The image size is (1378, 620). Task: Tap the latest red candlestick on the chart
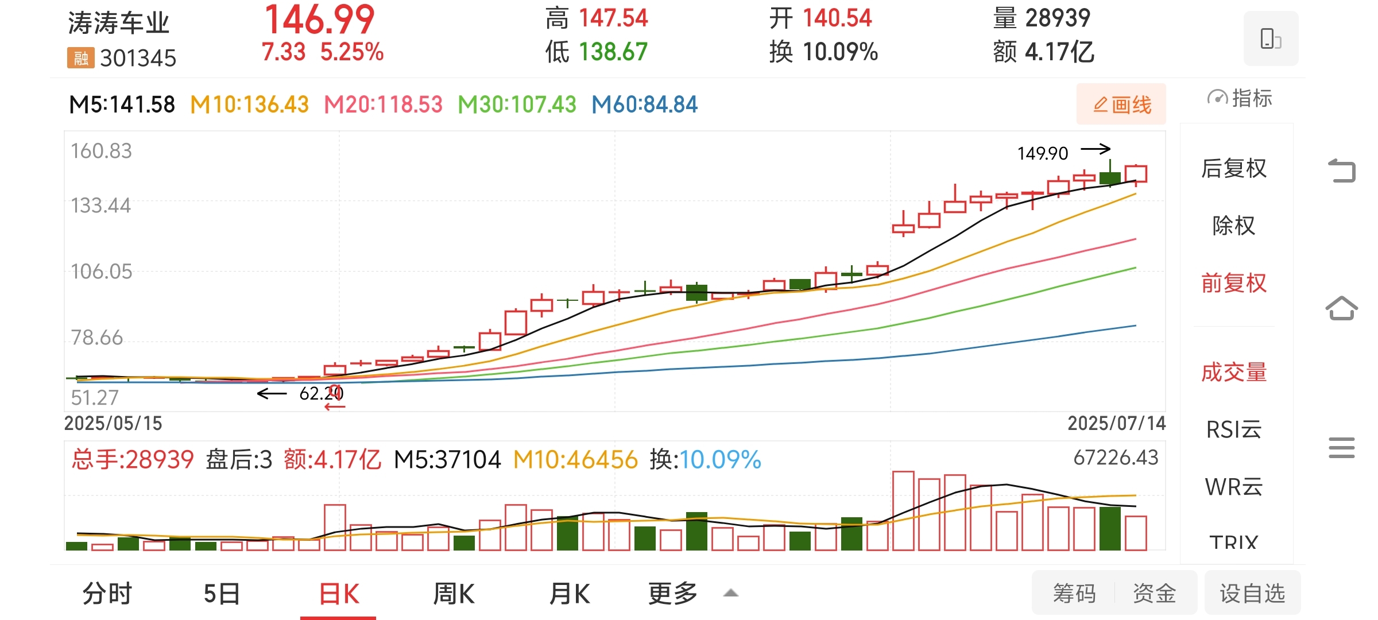[1136, 174]
